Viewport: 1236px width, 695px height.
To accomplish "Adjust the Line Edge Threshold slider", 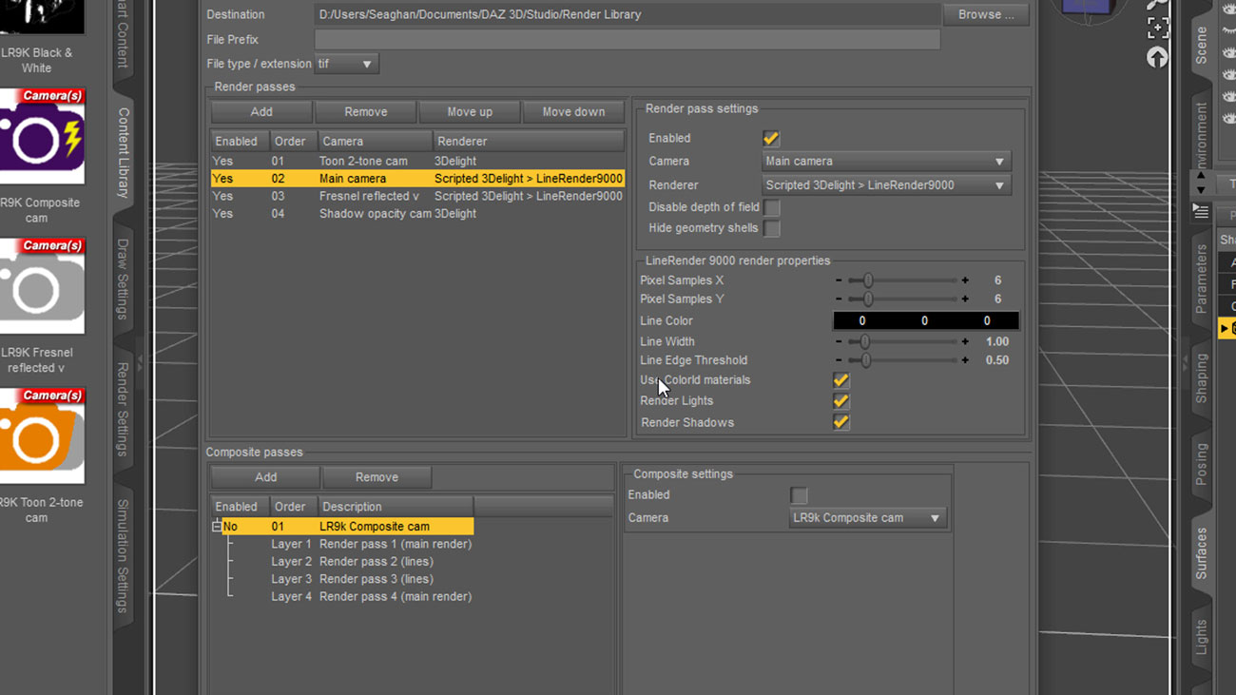I will pyautogui.click(x=901, y=360).
